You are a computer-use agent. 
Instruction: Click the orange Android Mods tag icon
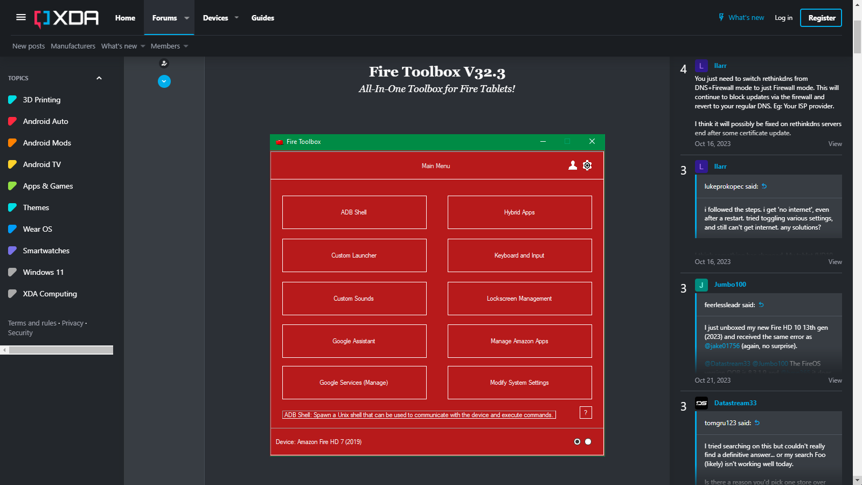point(12,143)
